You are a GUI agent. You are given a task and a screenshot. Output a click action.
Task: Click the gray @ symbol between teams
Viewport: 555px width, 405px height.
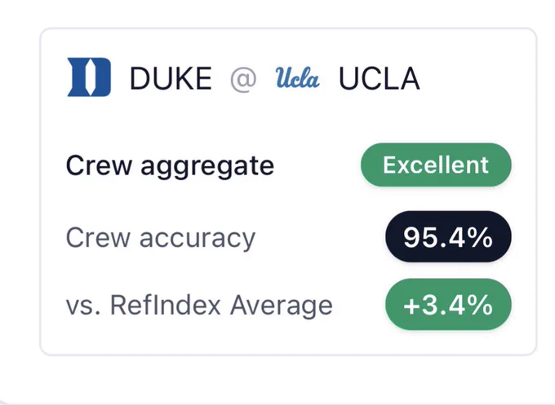point(243,80)
